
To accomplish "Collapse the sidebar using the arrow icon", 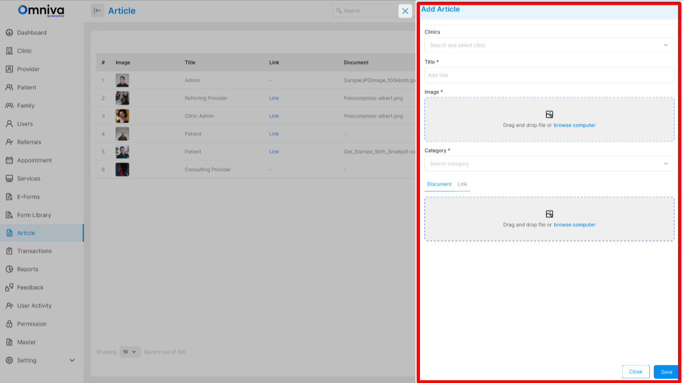I will click(x=97, y=11).
